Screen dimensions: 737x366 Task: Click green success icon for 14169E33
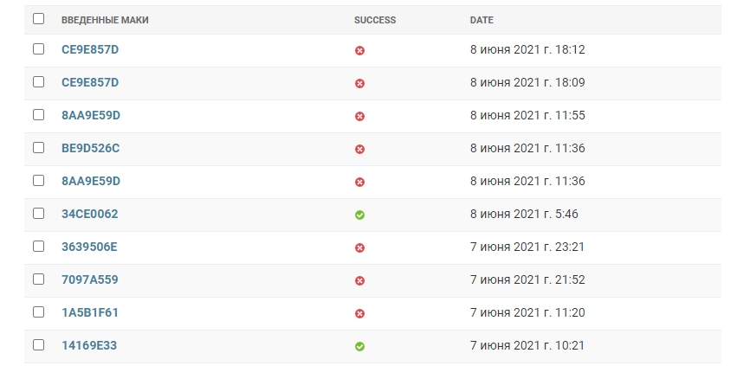tap(360, 346)
